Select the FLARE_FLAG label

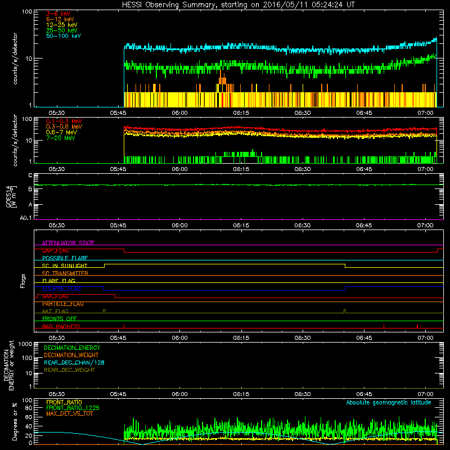click(x=58, y=281)
